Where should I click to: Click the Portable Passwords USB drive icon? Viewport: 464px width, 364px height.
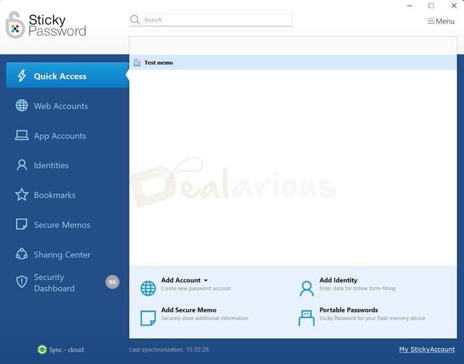click(x=307, y=318)
